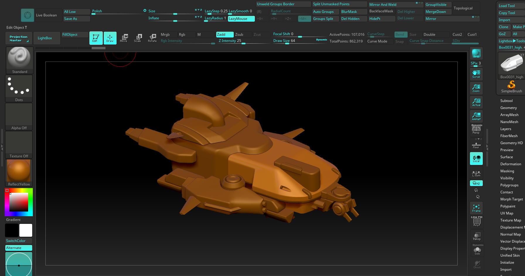Pick a color in the color picker square
This screenshot has height=276, width=525.
click(19, 202)
